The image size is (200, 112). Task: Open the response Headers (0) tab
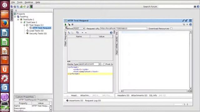(123, 96)
